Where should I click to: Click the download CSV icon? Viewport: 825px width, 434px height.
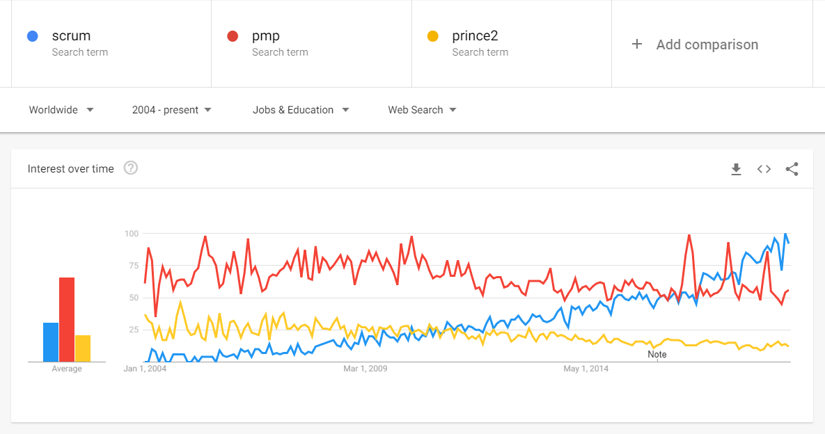[736, 169]
